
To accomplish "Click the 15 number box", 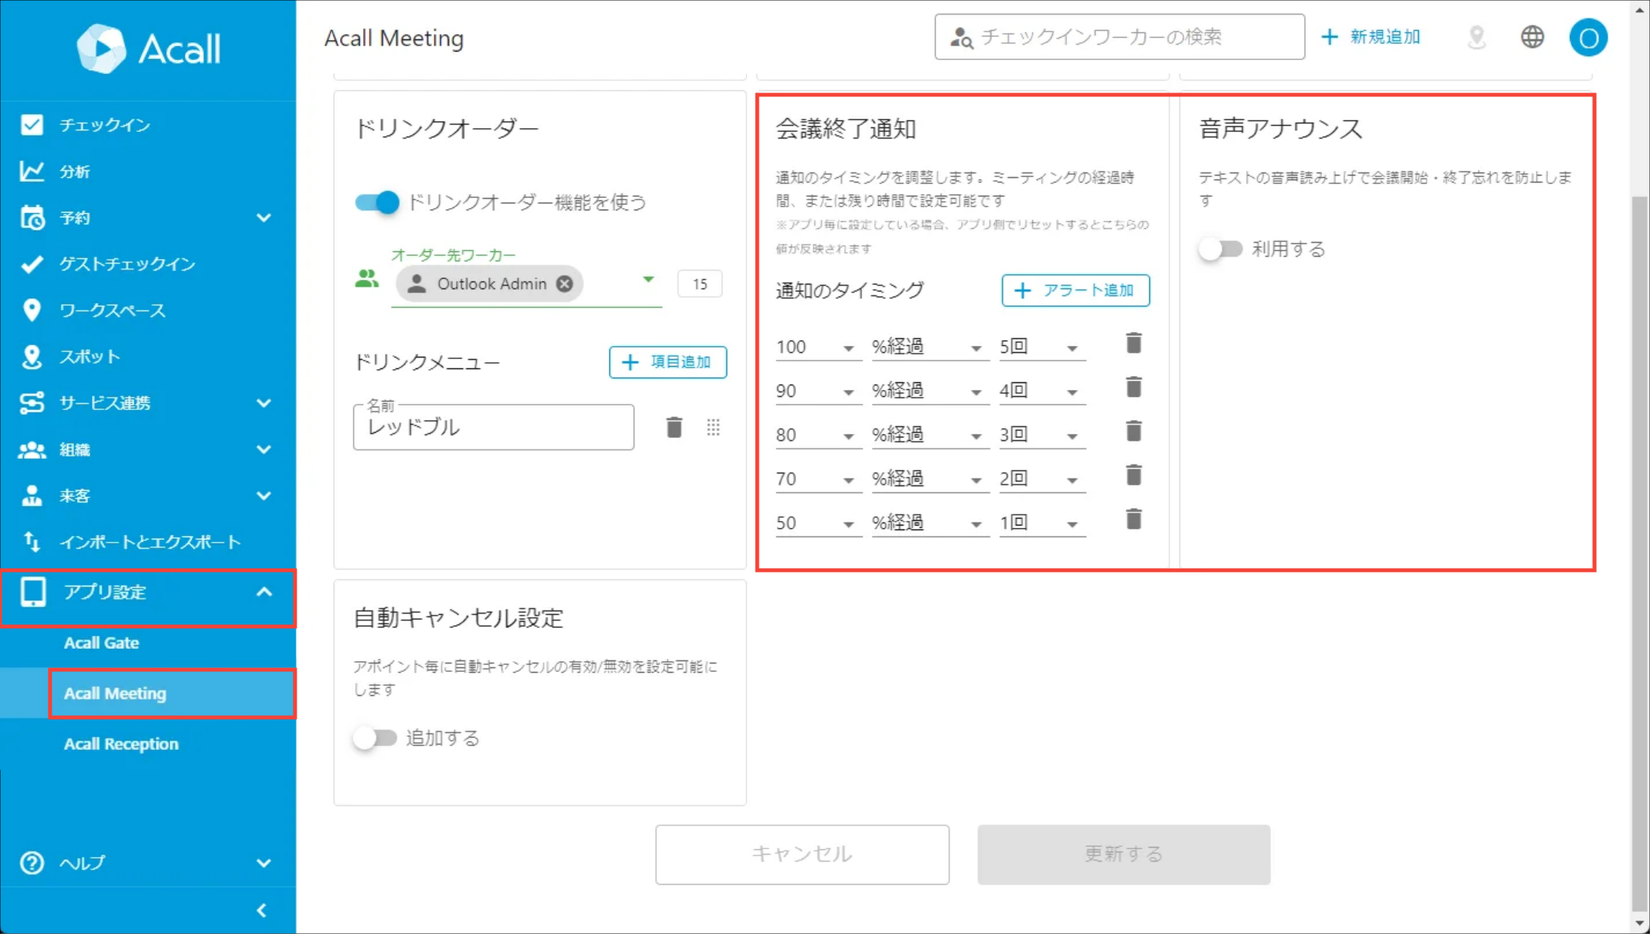I will tap(699, 284).
